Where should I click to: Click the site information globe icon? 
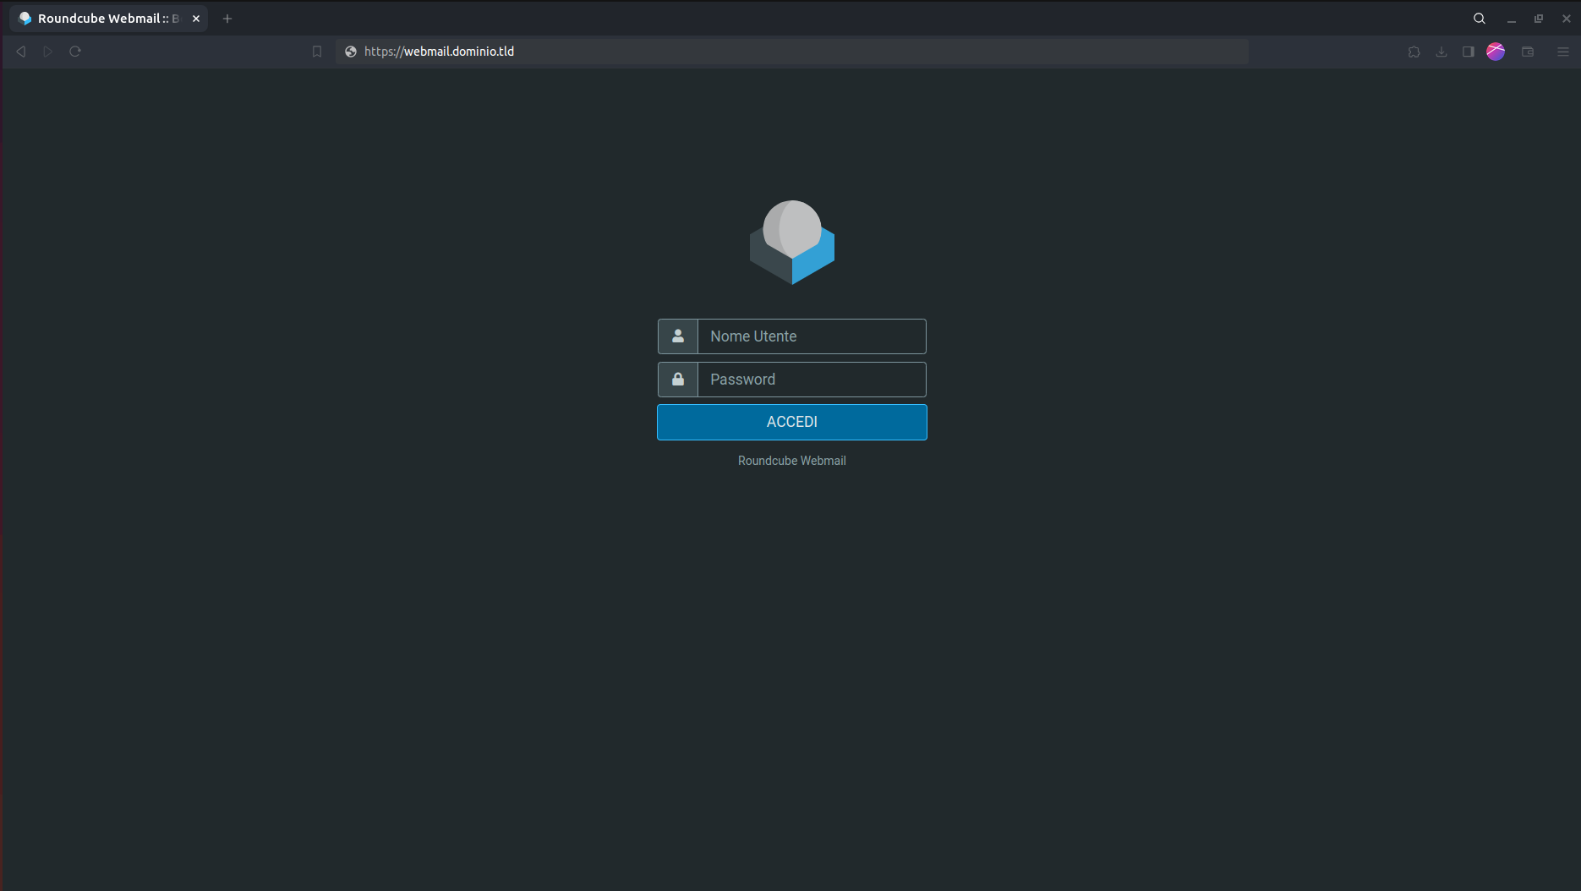coord(350,52)
